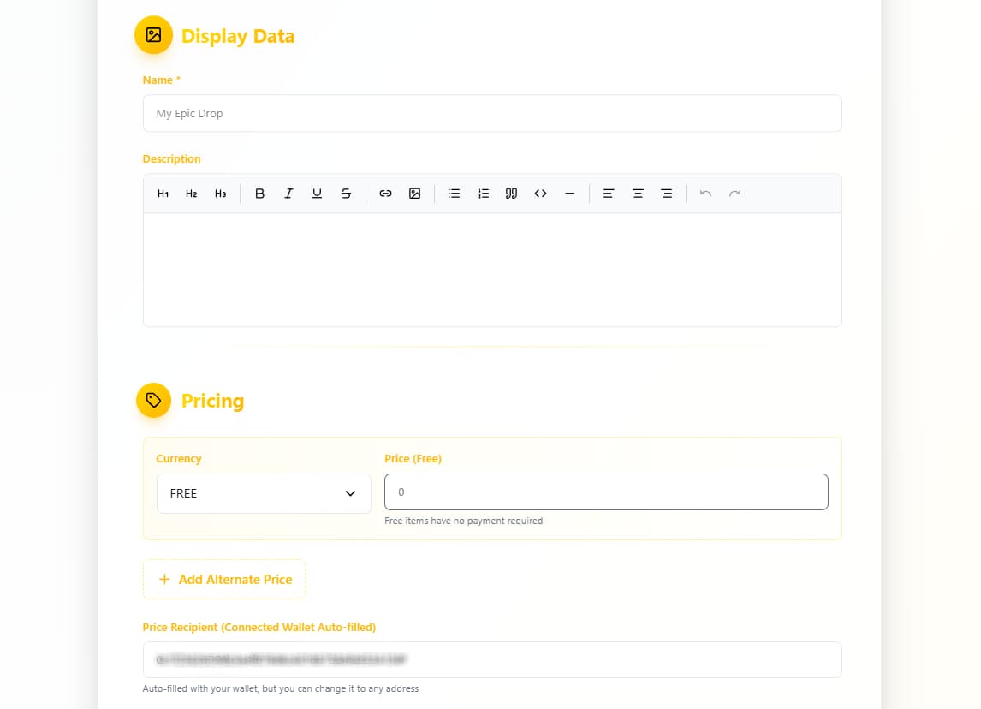Toggle strikethrough formatting
This screenshot has height=709, width=981.
coord(346,194)
